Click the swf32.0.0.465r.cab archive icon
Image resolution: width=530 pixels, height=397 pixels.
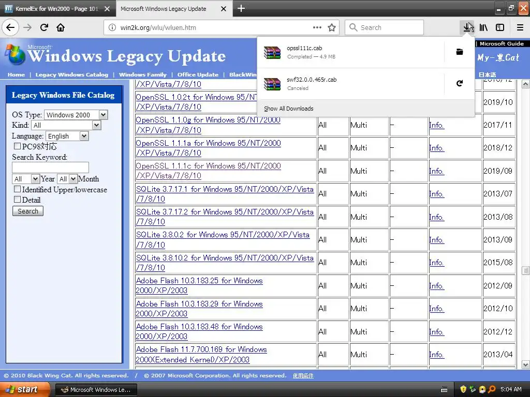click(272, 84)
